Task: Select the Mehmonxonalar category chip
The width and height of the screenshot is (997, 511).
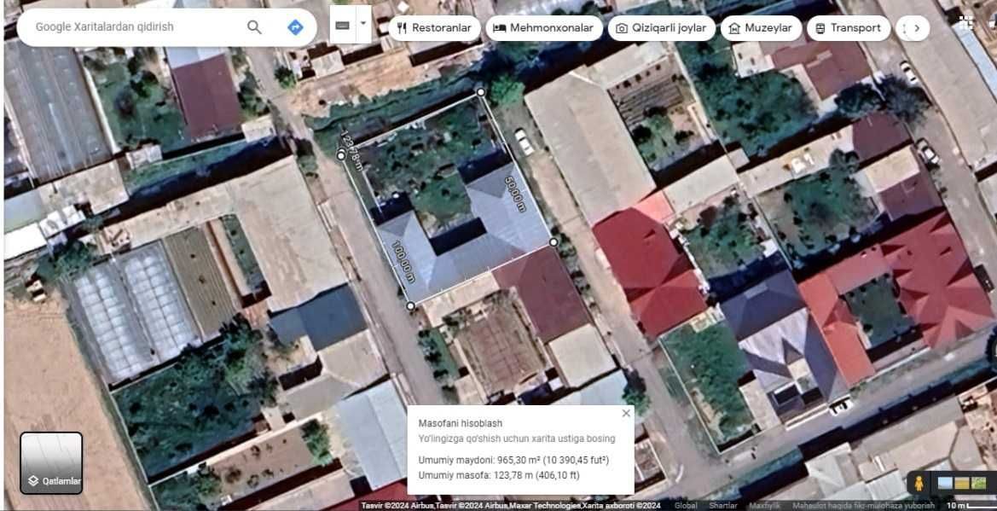Action: tap(544, 28)
